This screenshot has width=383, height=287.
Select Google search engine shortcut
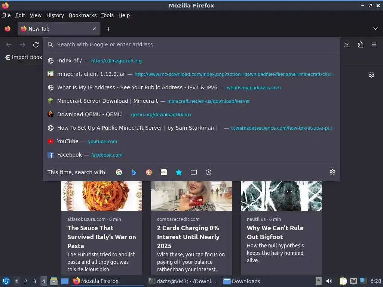coord(119,172)
